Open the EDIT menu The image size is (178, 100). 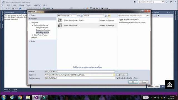(9, 5)
